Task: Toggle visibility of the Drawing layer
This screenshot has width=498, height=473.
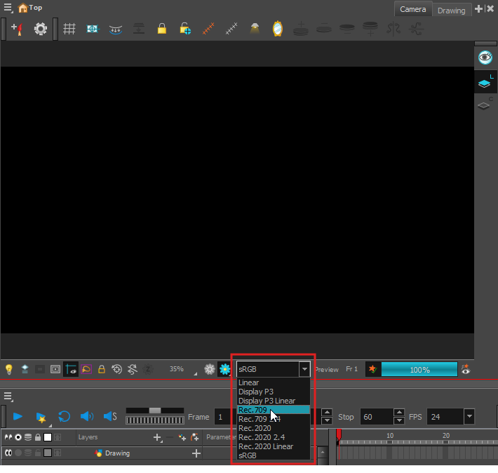Action: [x=9, y=453]
